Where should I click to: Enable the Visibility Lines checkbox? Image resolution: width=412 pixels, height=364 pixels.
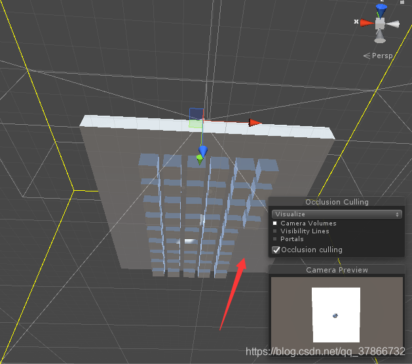tap(275, 231)
